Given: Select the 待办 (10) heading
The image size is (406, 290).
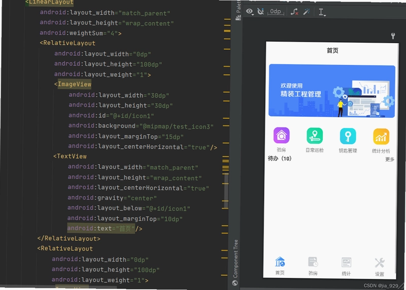Looking at the screenshot, I should pos(280,158).
